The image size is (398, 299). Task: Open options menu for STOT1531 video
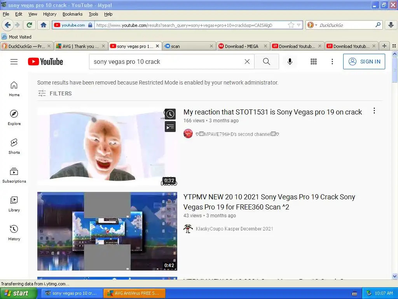[374, 111]
